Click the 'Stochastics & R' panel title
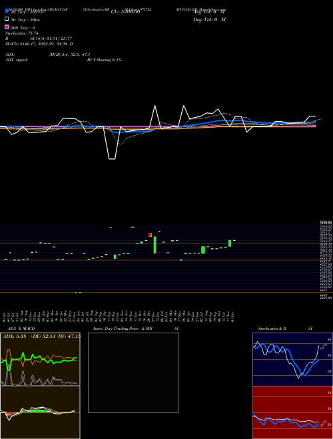This screenshot has height=439, width=333. coord(272,329)
